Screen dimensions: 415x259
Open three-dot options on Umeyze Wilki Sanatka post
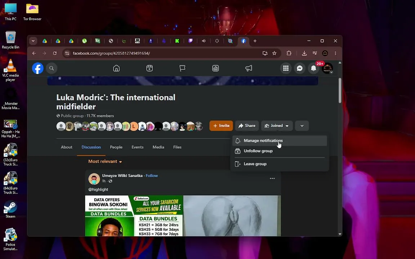coord(272,179)
